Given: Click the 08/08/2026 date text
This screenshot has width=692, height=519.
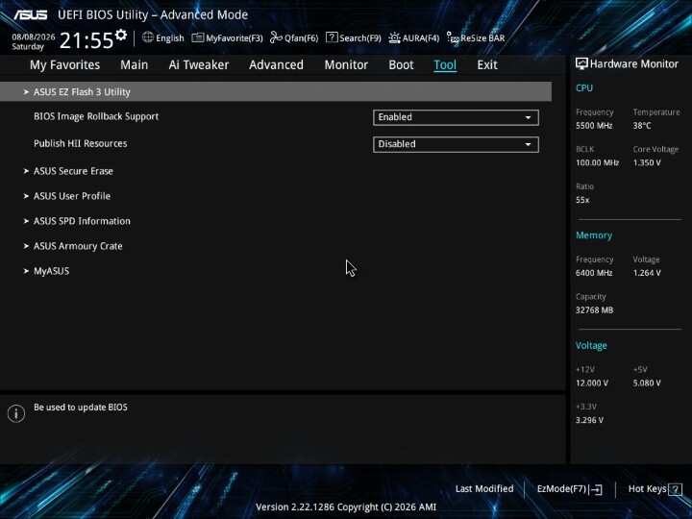Looking at the screenshot, I should (34, 37).
